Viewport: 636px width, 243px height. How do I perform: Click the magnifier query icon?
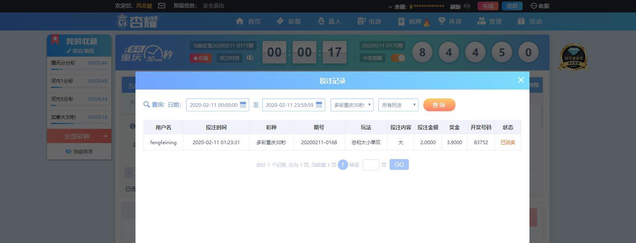(x=146, y=105)
